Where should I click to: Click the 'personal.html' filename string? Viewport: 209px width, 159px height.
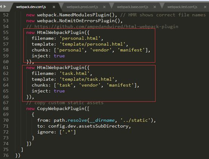pyautogui.click(x=80, y=38)
